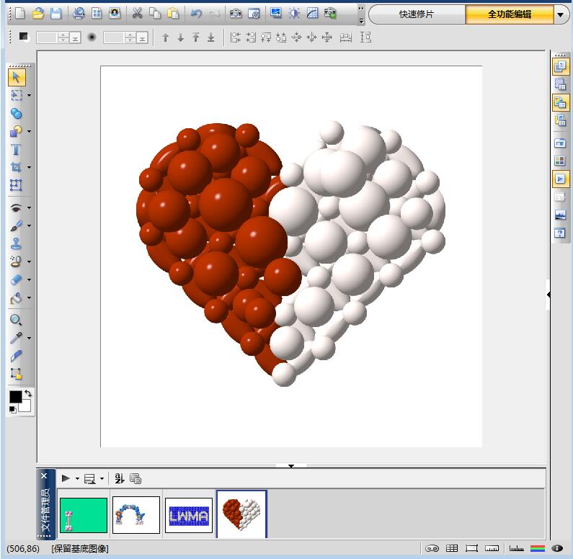573x559 pixels.
Task: Select the red-eye removal eye tool
Action: pyautogui.click(x=16, y=207)
